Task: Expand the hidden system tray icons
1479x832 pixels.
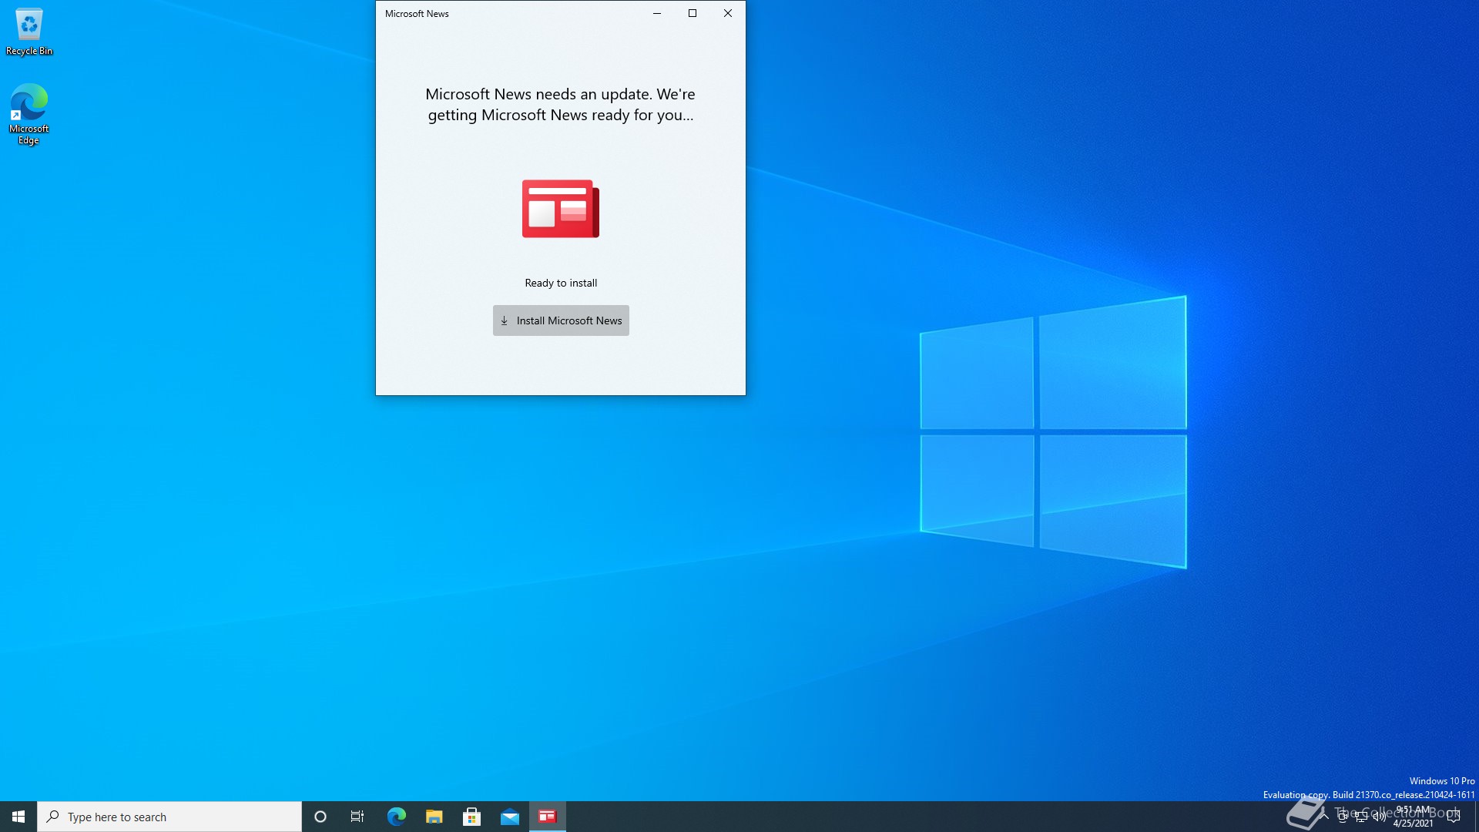Action: [1324, 817]
